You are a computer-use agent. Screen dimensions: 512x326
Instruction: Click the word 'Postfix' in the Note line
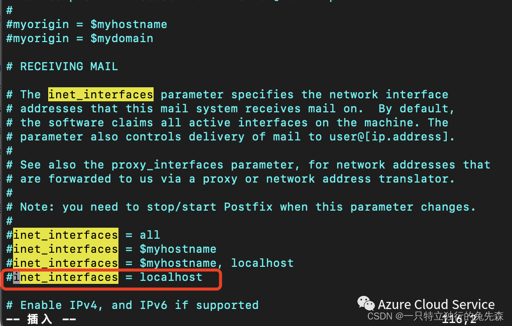coord(248,207)
